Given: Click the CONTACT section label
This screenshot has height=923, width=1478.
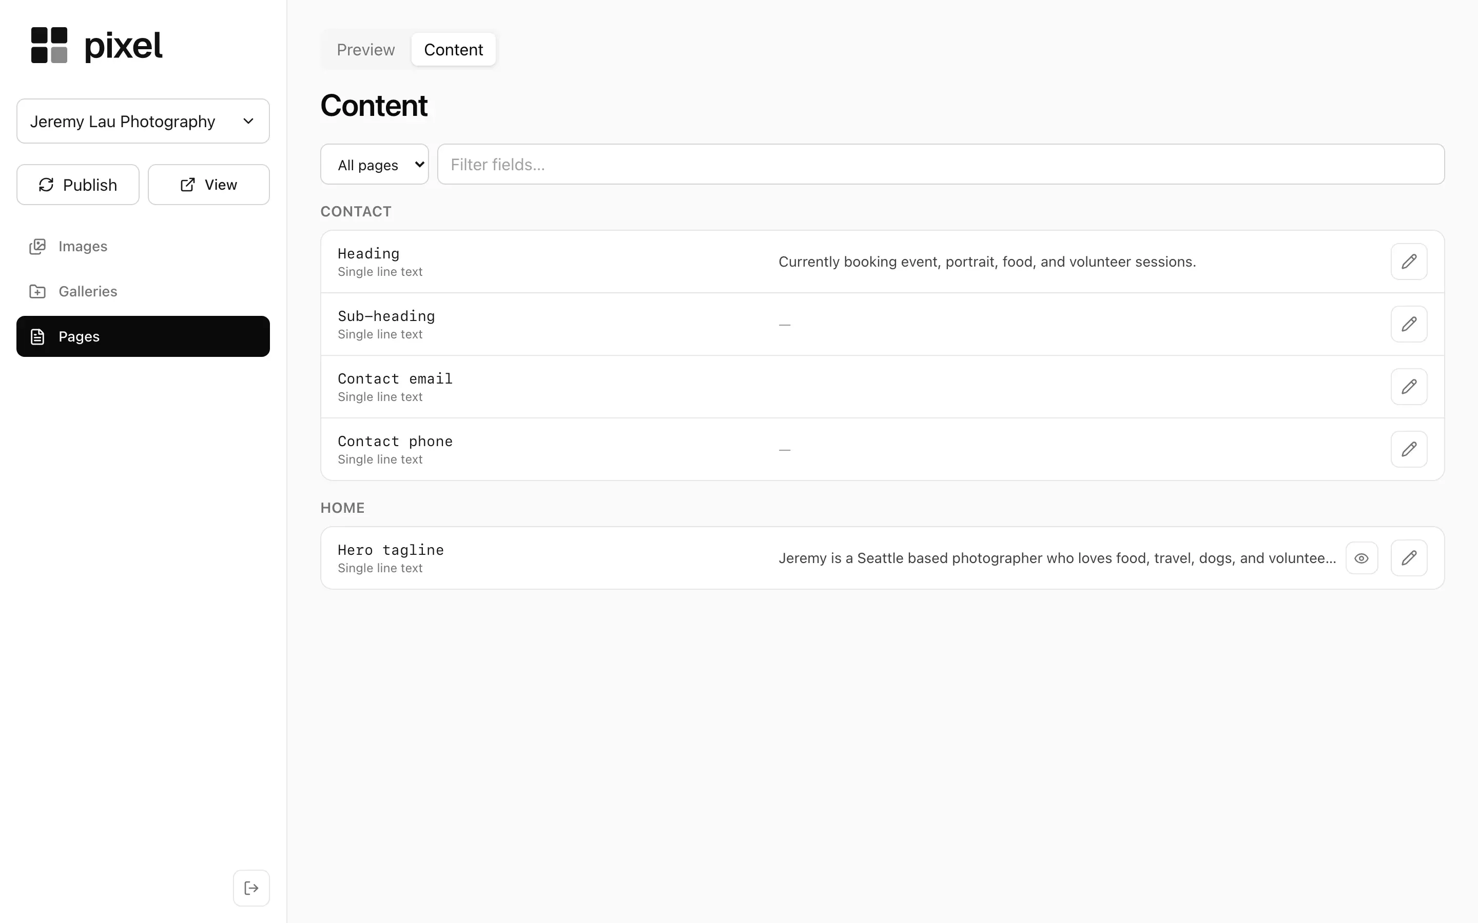Looking at the screenshot, I should tap(356, 211).
